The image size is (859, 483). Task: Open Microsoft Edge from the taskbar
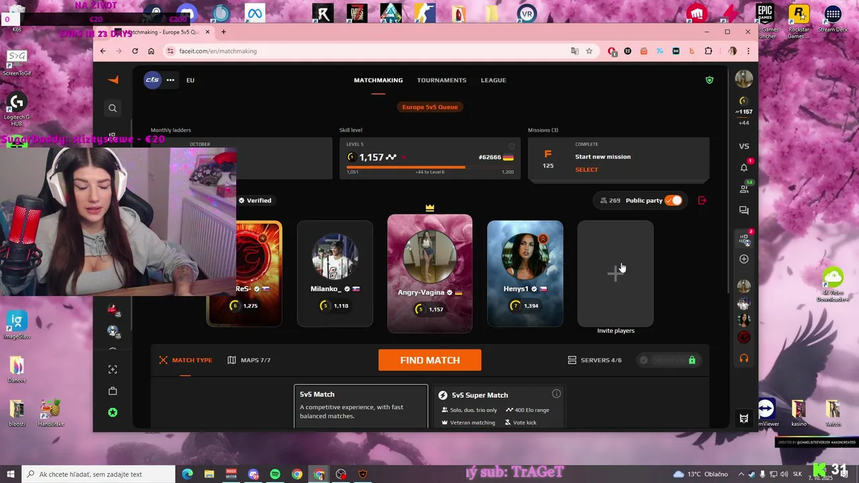[x=187, y=474]
